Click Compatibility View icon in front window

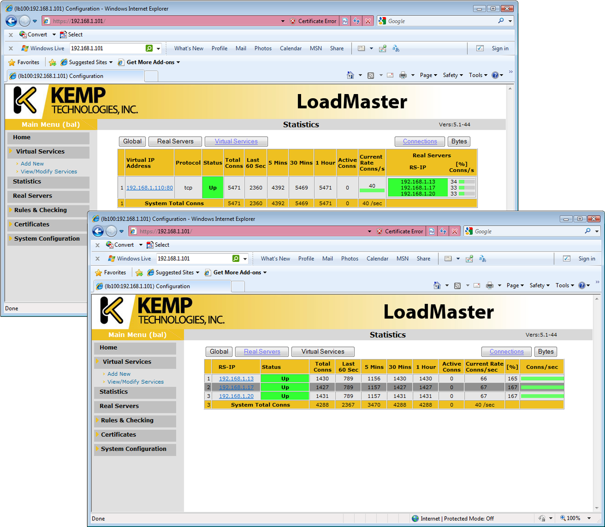click(x=432, y=231)
